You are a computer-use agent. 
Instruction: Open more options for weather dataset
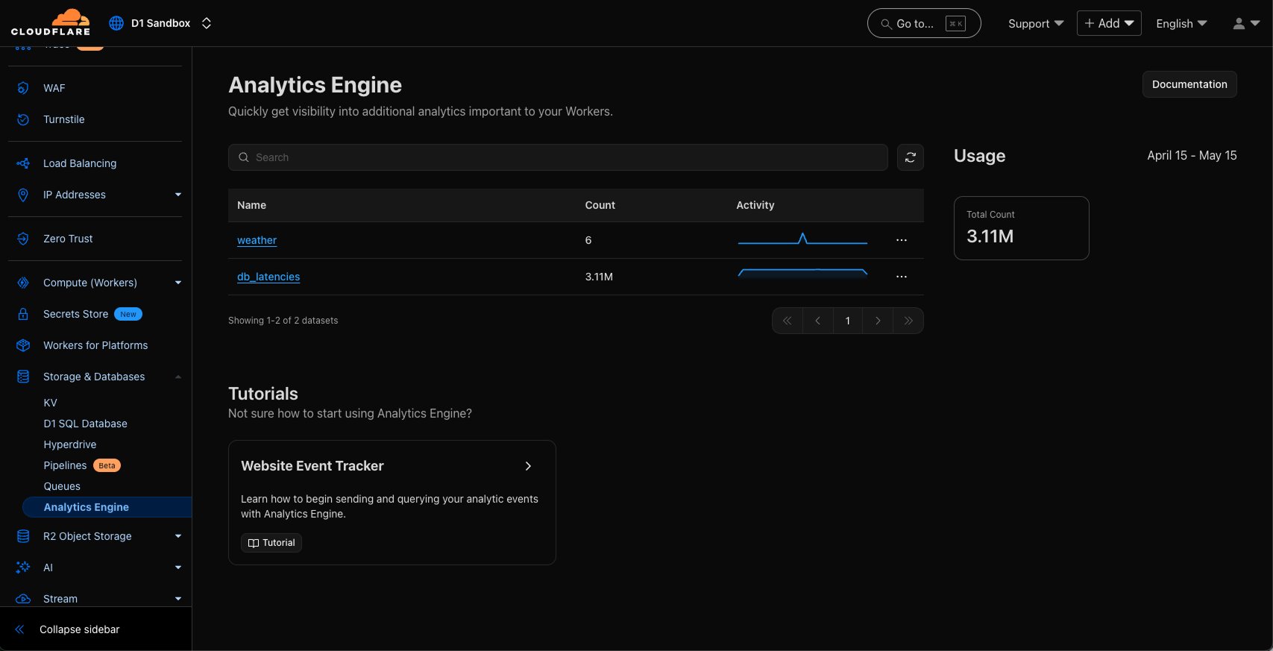tap(902, 240)
